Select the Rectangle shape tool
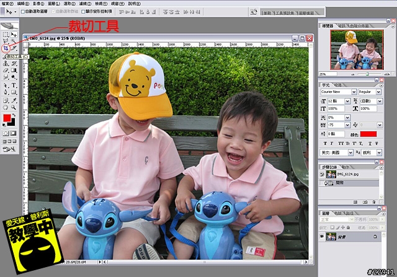 coord(14,92)
